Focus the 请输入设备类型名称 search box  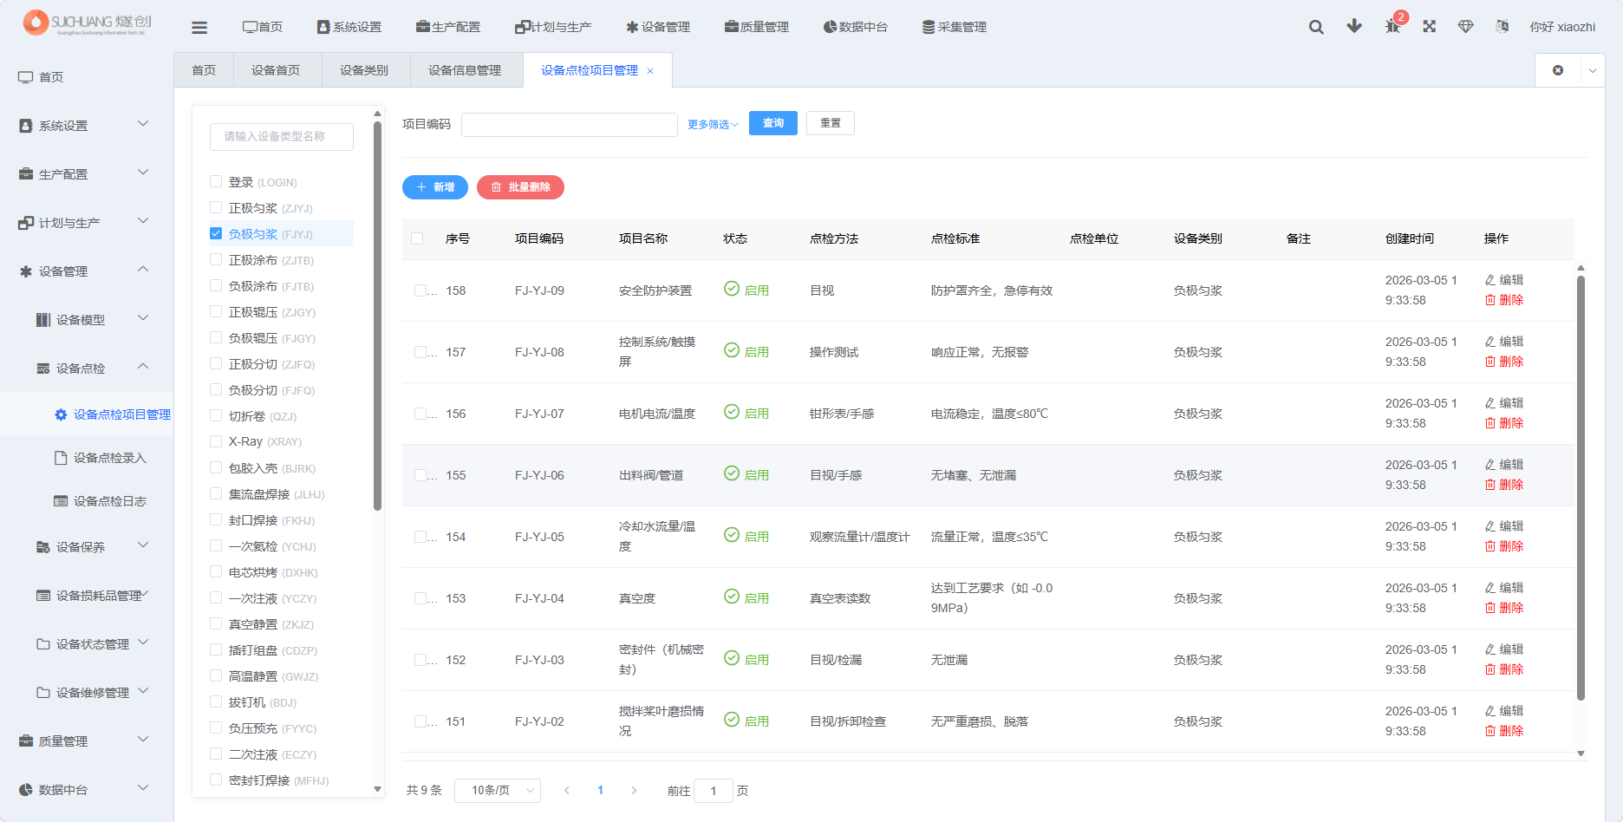pyautogui.click(x=282, y=137)
